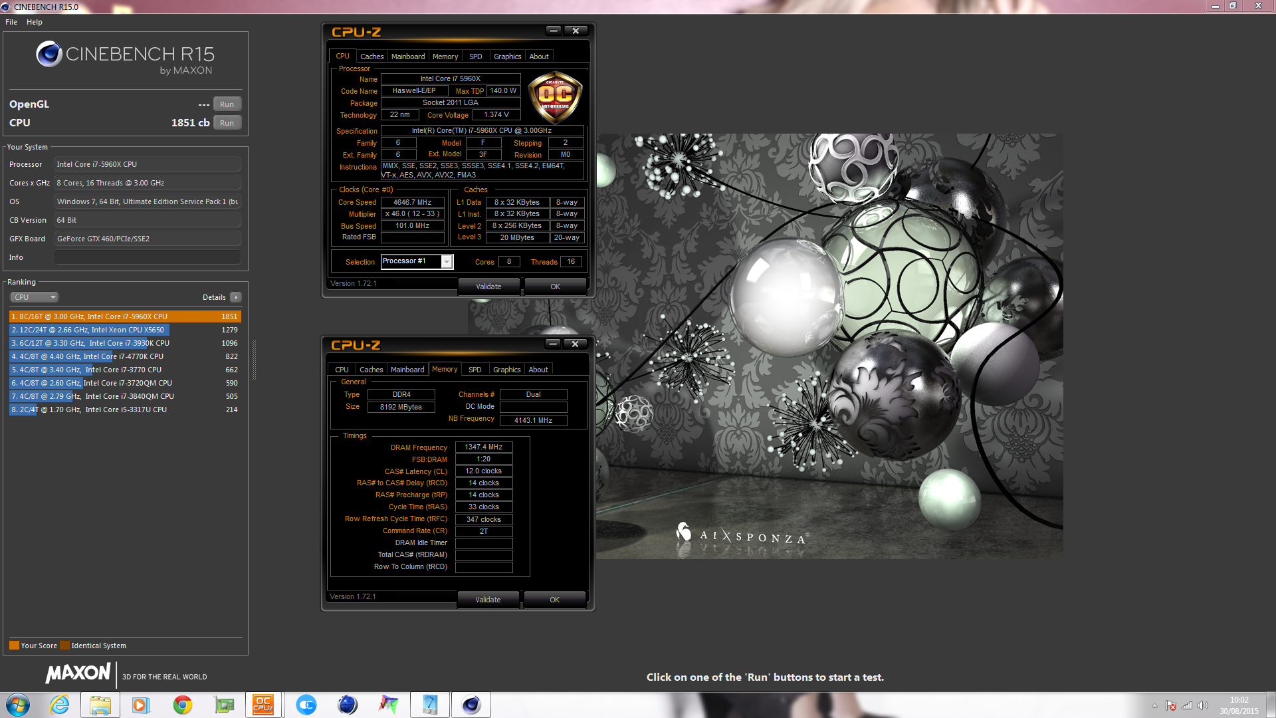This screenshot has width=1276, height=718.
Task: Select ranking row Intel Core i7-3840QM CPU
Action: click(125, 396)
